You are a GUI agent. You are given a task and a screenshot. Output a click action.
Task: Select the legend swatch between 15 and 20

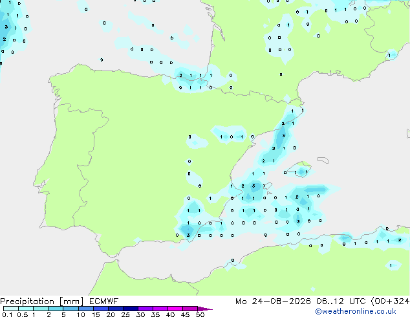(x=101, y=309)
